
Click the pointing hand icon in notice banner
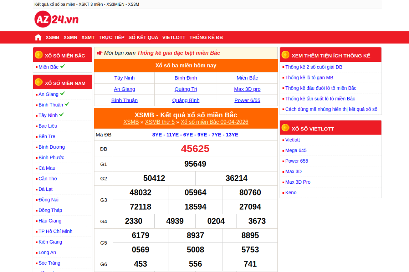99,53
